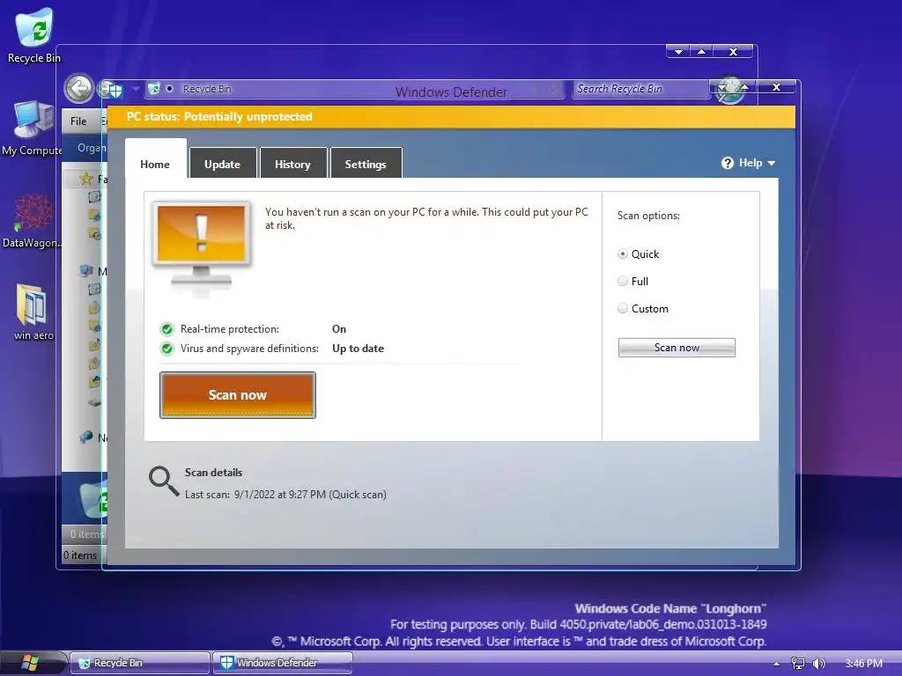The height and width of the screenshot is (676, 902).
Task: Click the green check beside Virus and spyware definitions
Action: [x=166, y=349]
